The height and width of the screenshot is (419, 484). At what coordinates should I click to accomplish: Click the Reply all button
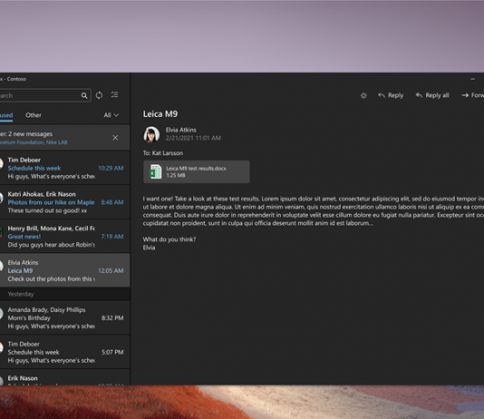tap(432, 95)
